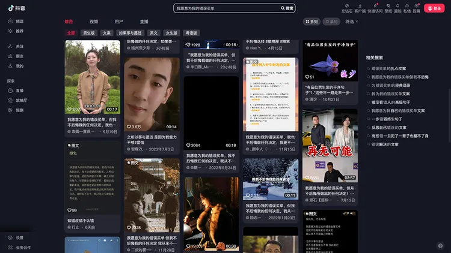The image size is (451, 253).
Task: Open related search 错误解决的文案
Action: click(x=385, y=144)
